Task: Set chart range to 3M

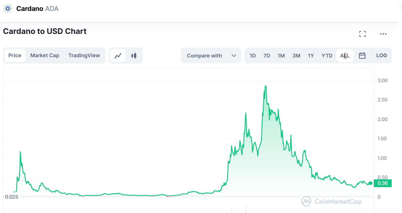Action: pyautogui.click(x=296, y=55)
